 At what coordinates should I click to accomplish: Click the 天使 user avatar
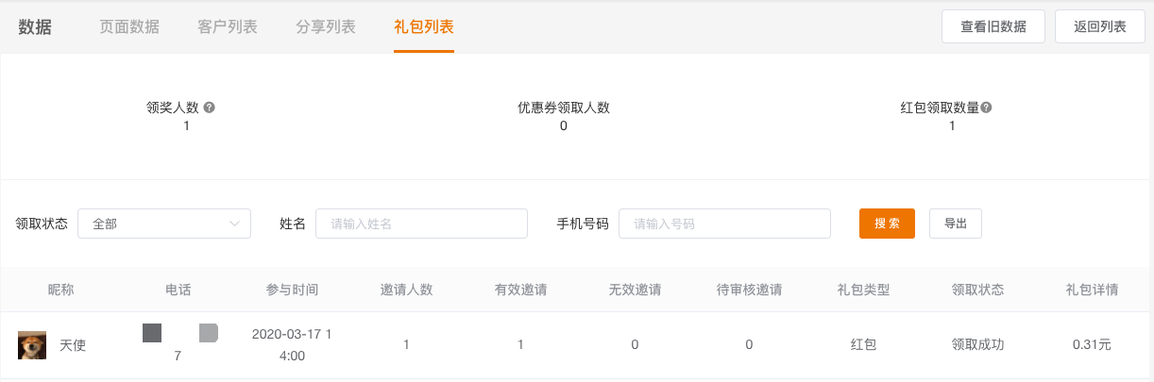(32, 345)
